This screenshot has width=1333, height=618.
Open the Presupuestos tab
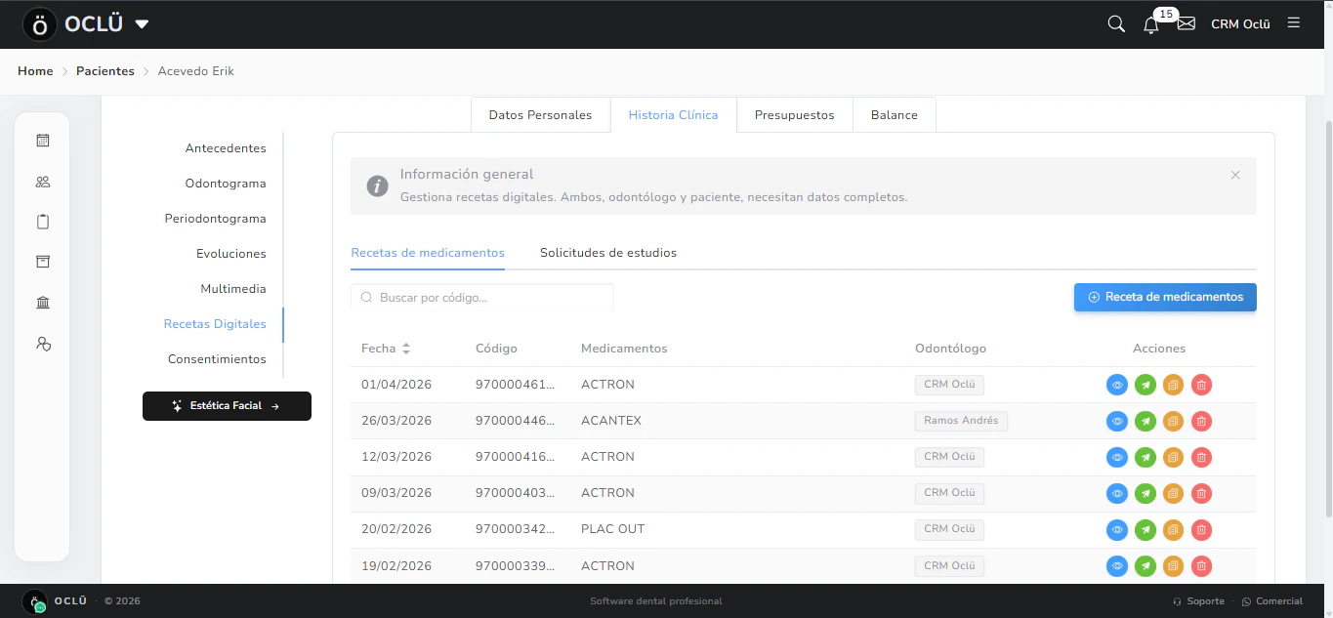click(794, 115)
